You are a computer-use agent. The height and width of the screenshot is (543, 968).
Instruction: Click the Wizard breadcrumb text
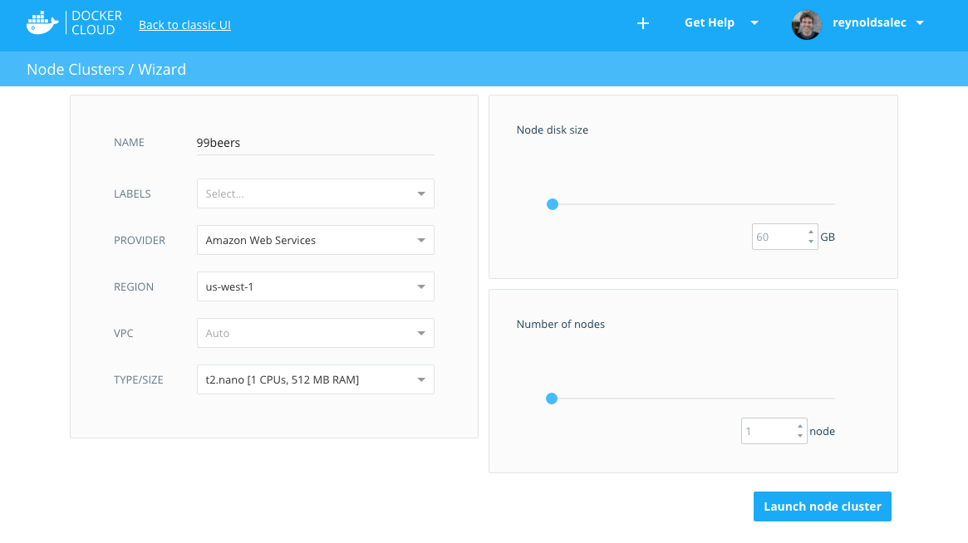[162, 69]
